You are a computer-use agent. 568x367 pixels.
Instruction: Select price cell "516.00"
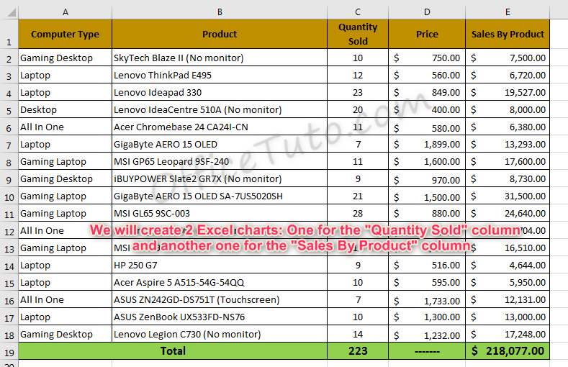pyautogui.click(x=427, y=266)
